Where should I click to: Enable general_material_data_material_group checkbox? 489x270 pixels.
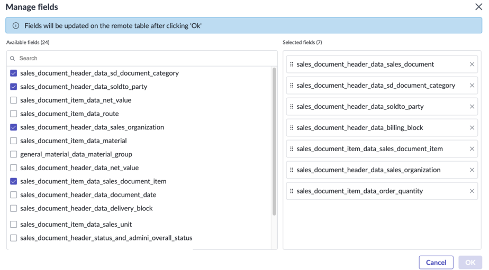(x=13, y=154)
